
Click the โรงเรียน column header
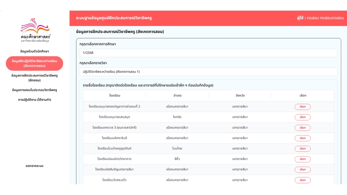(x=115, y=96)
